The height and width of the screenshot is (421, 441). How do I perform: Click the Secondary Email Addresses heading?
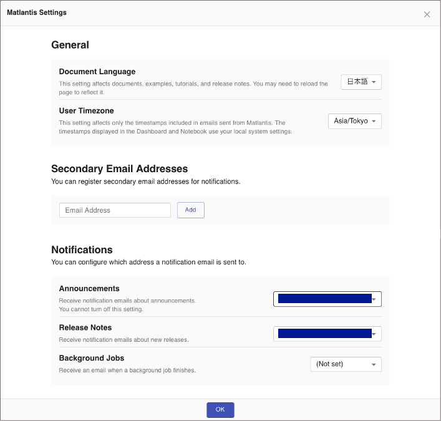tap(119, 168)
